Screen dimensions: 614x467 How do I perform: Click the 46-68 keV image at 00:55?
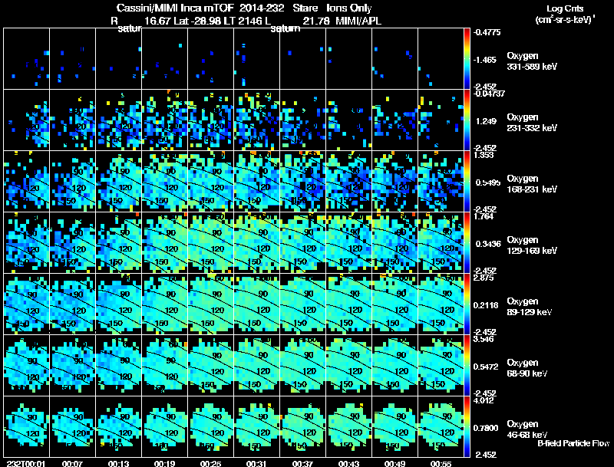coord(441,426)
